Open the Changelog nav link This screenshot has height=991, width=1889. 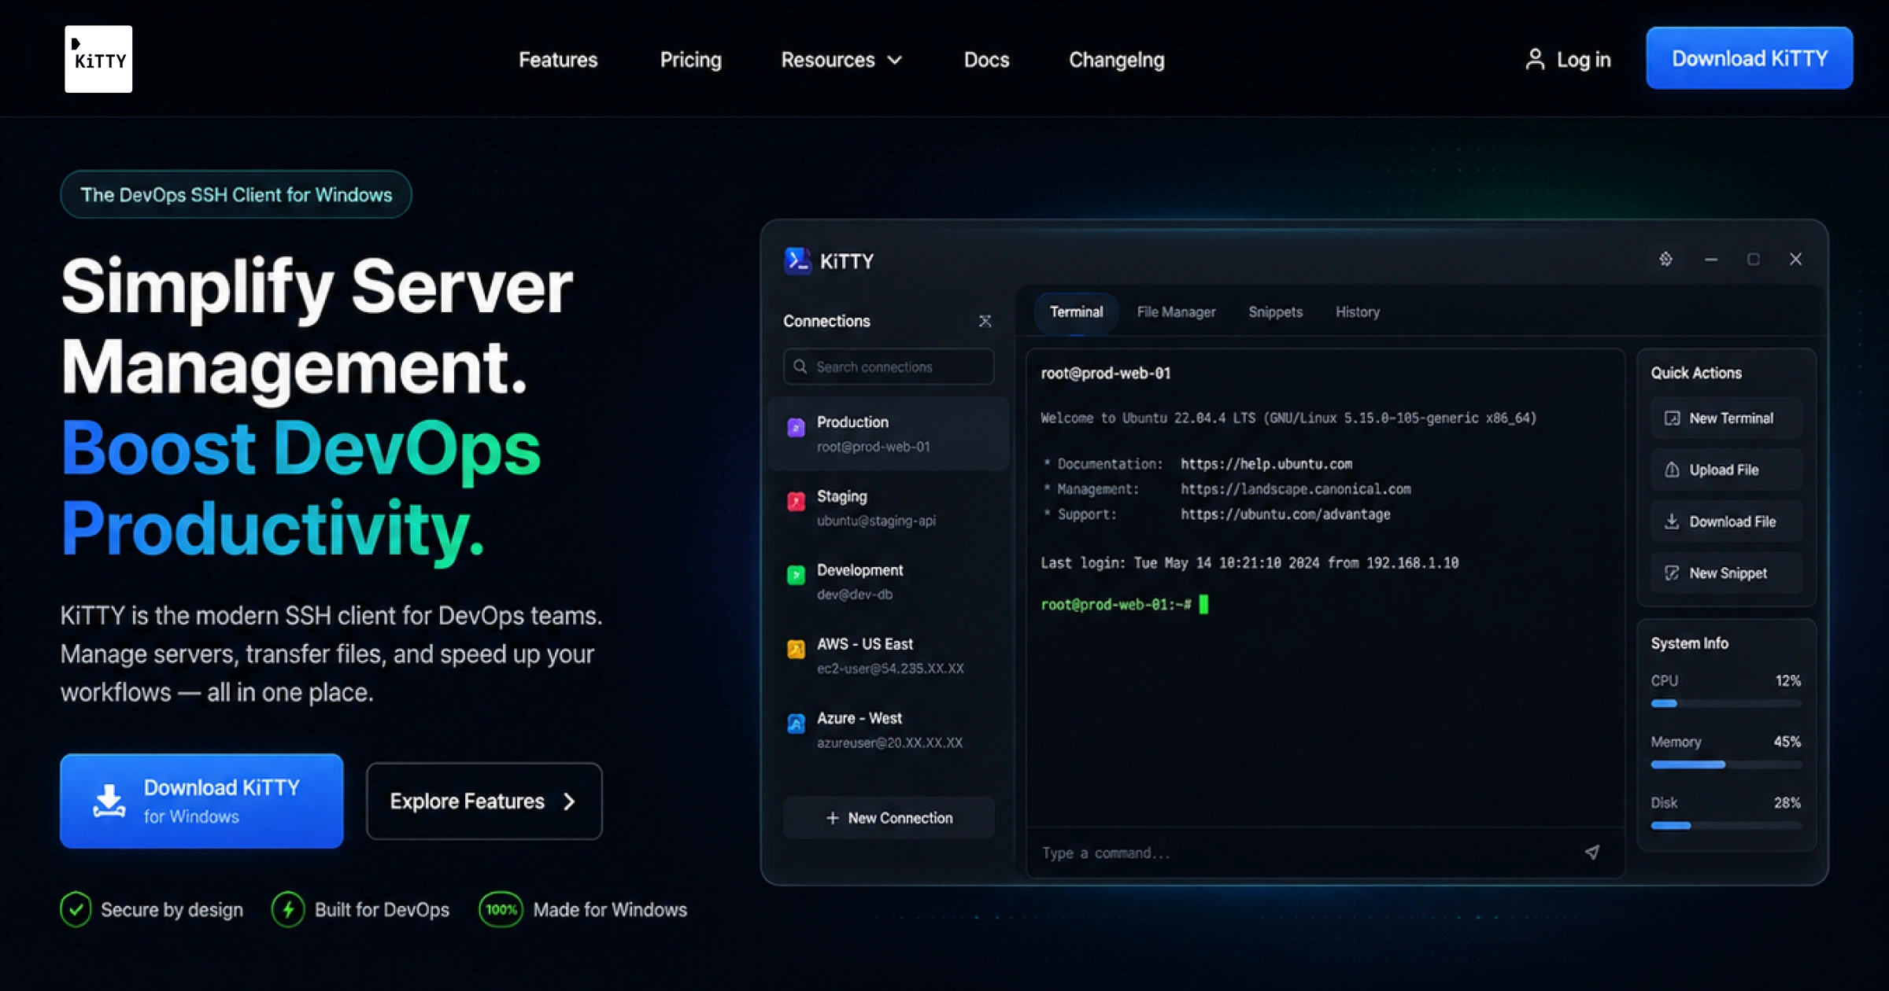(x=1116, y=60)
